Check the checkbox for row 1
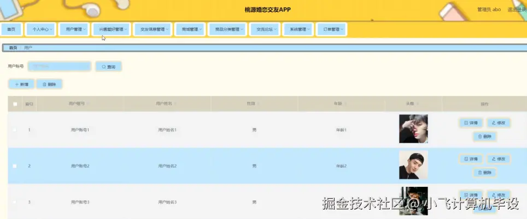The image size is (527, 219). coord(15,130)
